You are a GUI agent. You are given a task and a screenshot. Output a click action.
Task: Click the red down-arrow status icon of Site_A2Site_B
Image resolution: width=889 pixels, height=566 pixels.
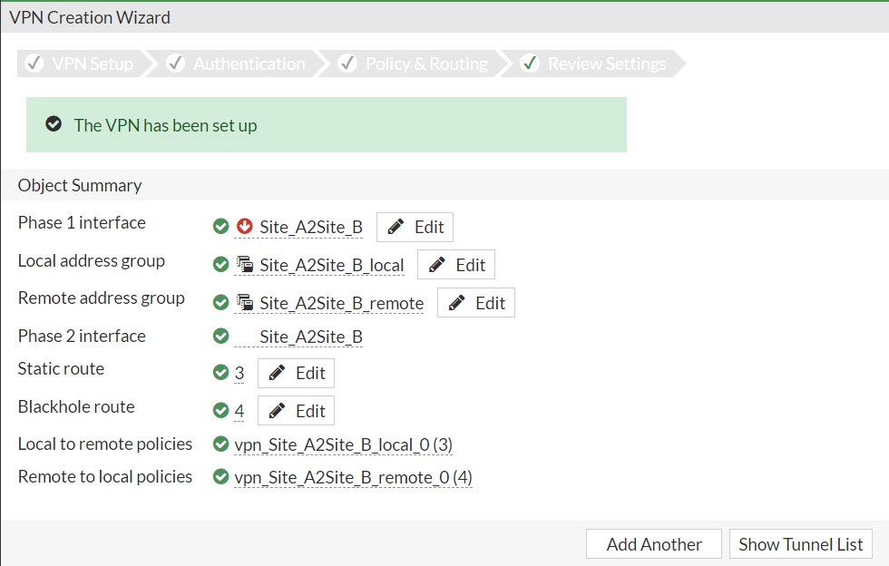[244, 226]
